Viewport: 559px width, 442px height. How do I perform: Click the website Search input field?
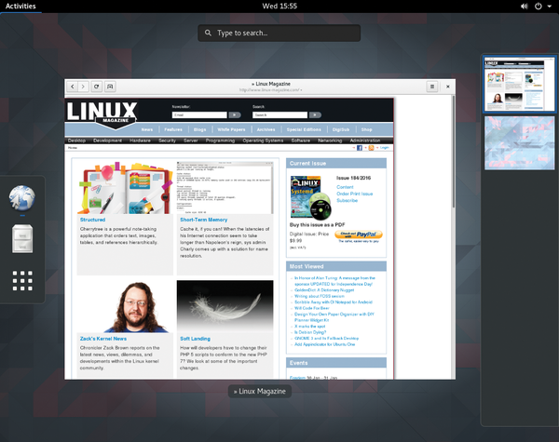point(279,115)
